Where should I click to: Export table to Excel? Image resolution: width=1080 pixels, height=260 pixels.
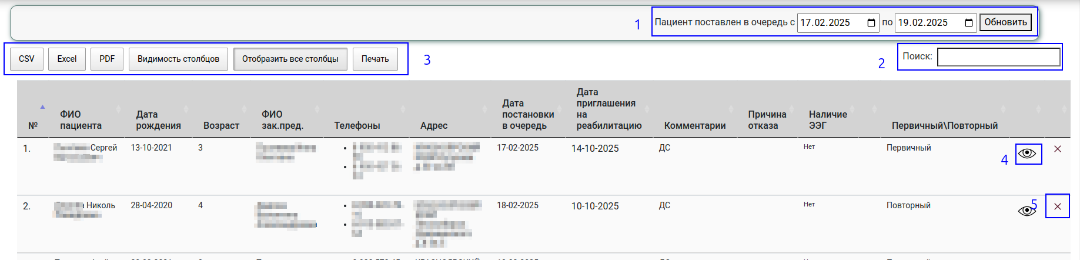tap(67, 59)
